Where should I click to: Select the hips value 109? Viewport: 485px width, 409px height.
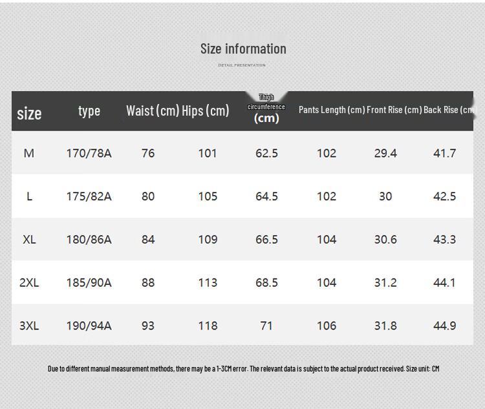[208, 240]
